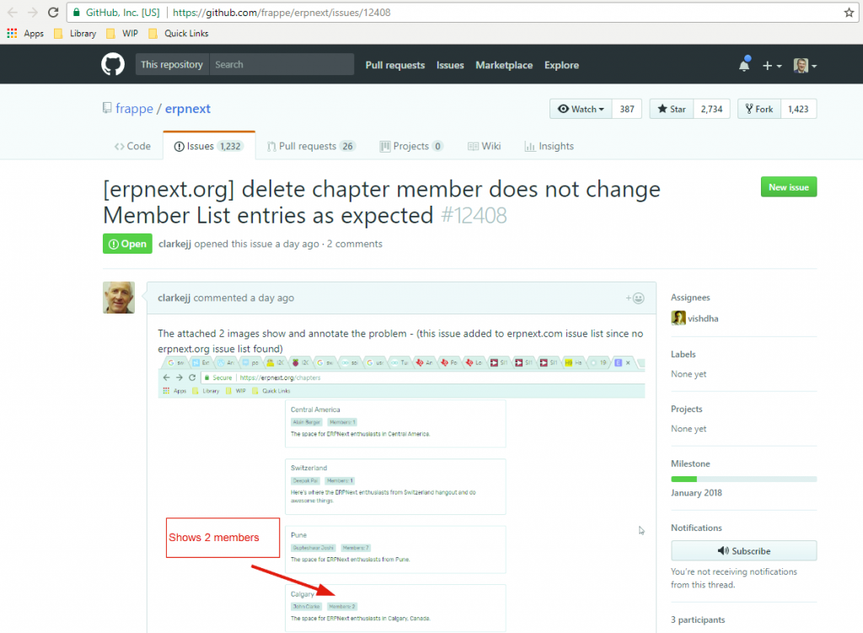This screenshot has height=633, width=863.
Task: Click the add reaction smiley icon
Action: click(x=637, y=298)
